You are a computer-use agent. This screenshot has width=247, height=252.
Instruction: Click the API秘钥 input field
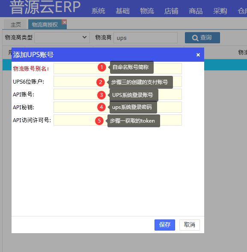pos(118,107)
